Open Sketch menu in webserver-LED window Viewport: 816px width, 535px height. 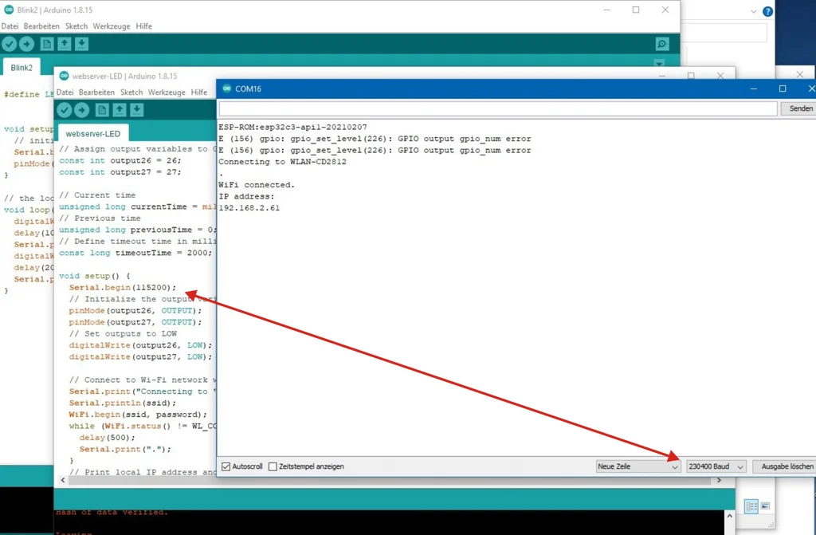coord(131,92)
